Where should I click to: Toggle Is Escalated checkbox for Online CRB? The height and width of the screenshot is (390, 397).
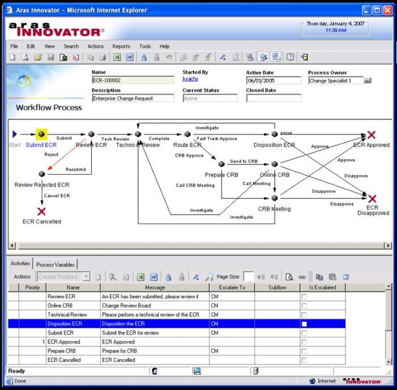click(304, 306)
